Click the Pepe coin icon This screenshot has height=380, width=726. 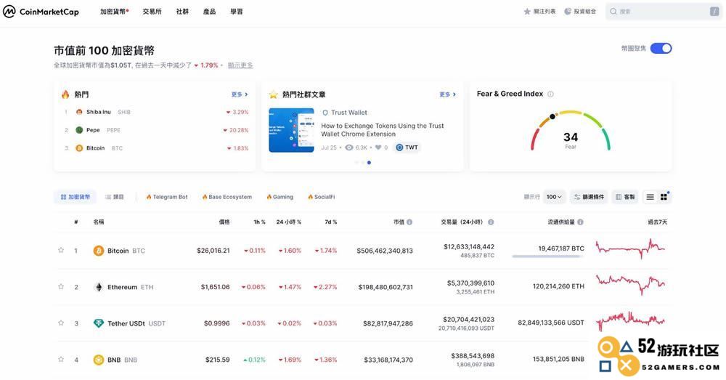[x=79, y=130]
